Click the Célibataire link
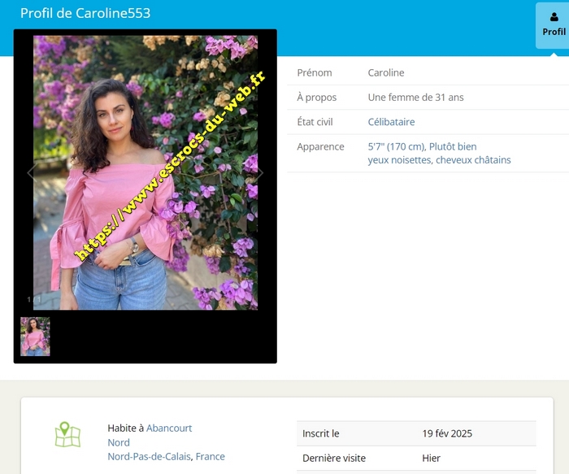 point(391,122)
